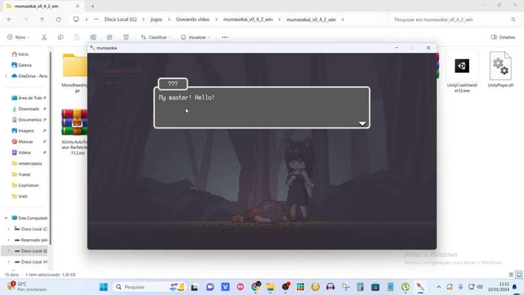Click the volume speaker tray icon
The width and height of the screenshot is (524, 295).
[480, 286]
